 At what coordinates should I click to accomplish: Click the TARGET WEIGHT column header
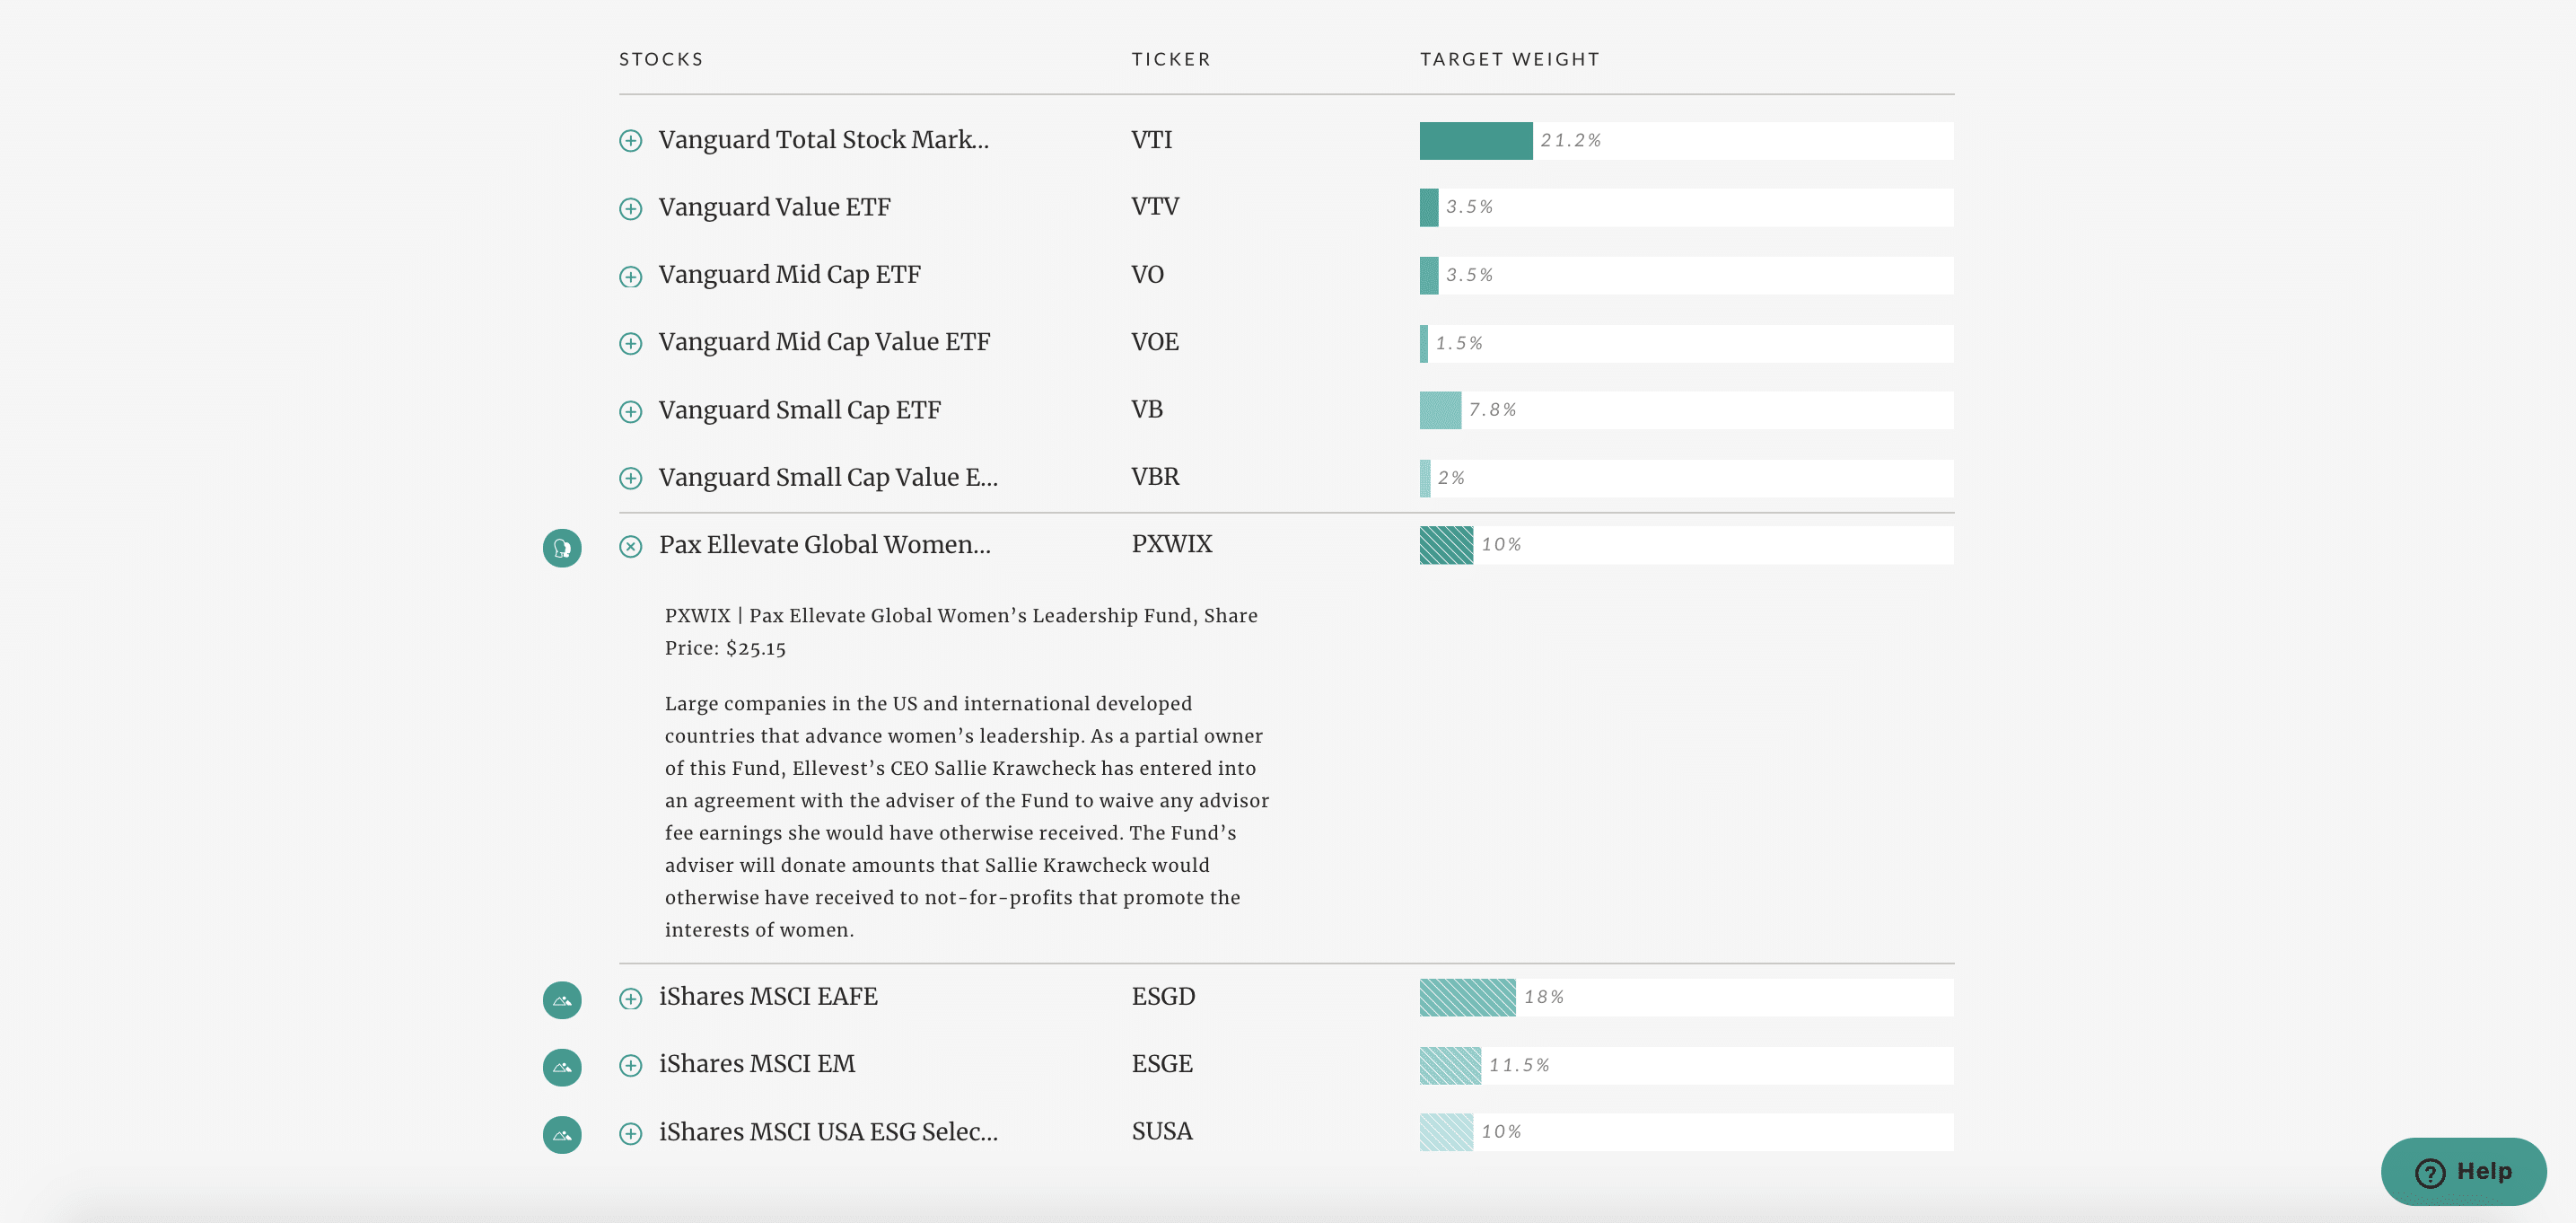[x=1510, y=59]
